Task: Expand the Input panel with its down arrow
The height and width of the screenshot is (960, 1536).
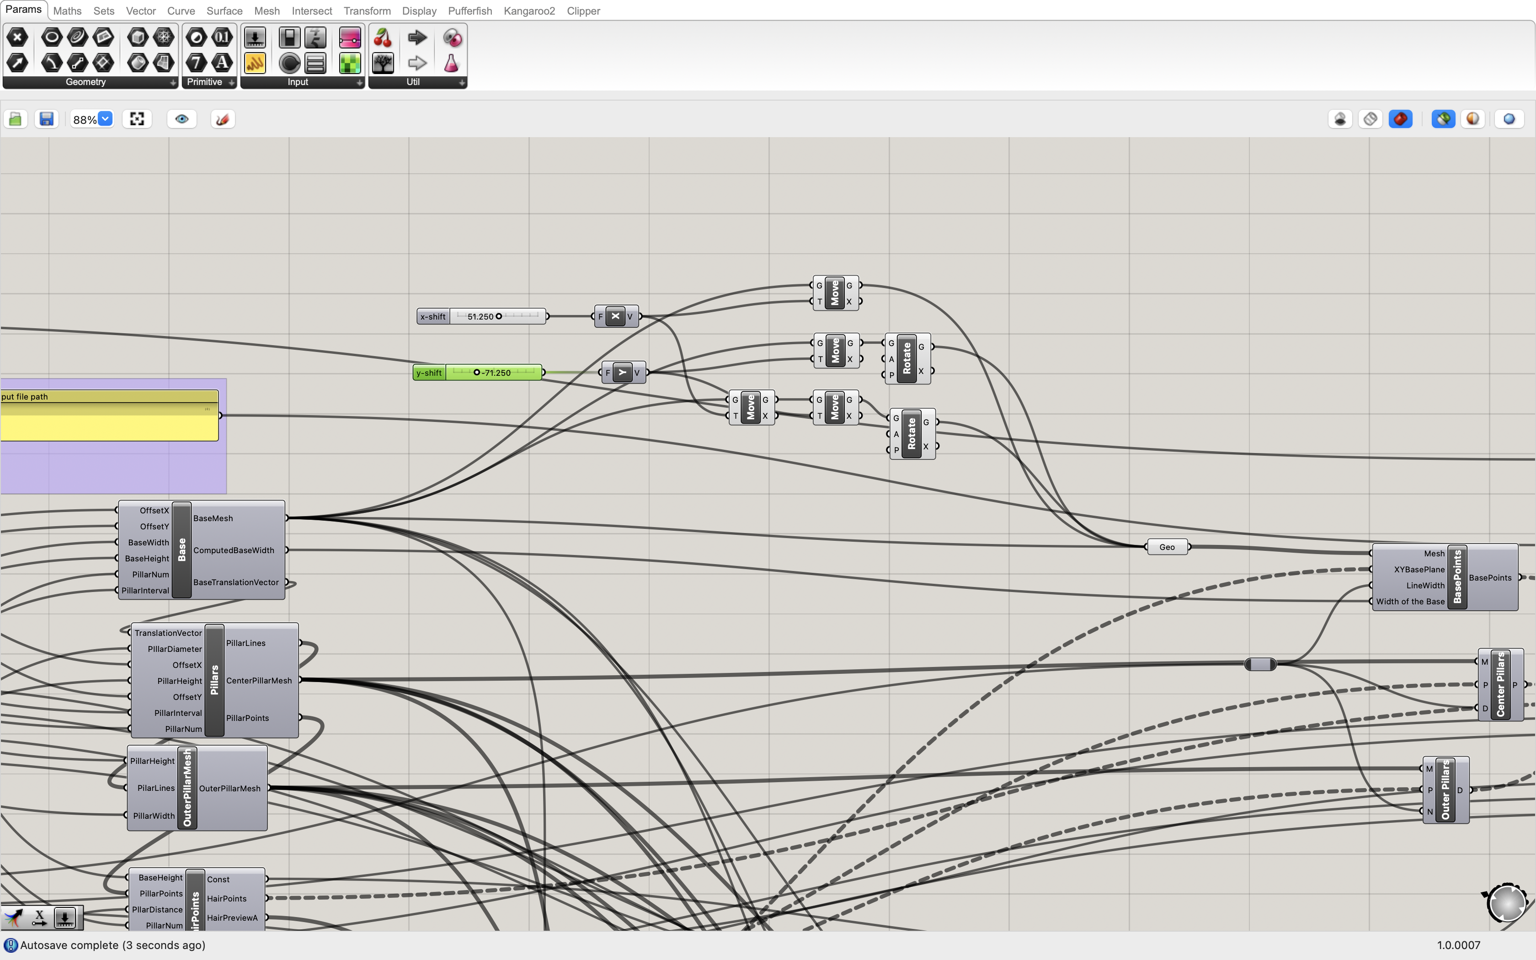Action: (360, 83)
